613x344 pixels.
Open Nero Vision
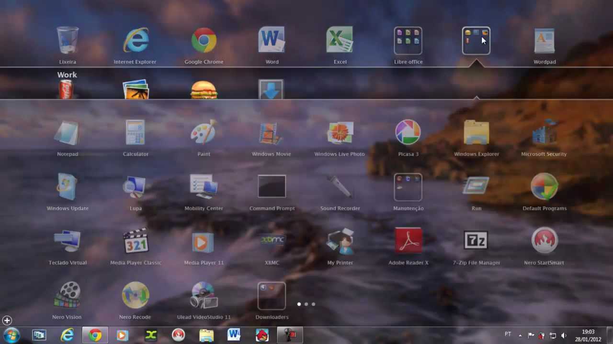pos(68,296)
